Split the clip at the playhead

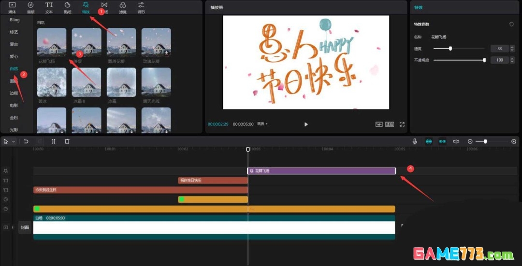coord(53,142)
